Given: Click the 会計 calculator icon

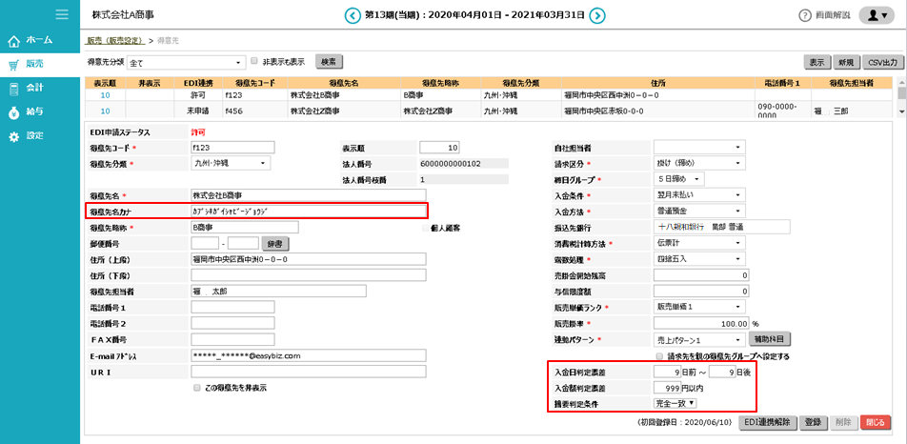Looking at the screenshot, I should tap(14, 89).
